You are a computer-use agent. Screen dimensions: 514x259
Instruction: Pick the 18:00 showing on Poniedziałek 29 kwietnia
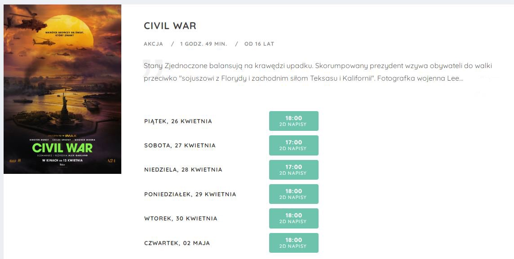tap(294, 194)
